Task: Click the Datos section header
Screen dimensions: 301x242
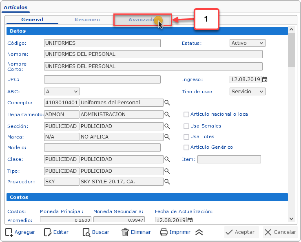Action: 147,31
